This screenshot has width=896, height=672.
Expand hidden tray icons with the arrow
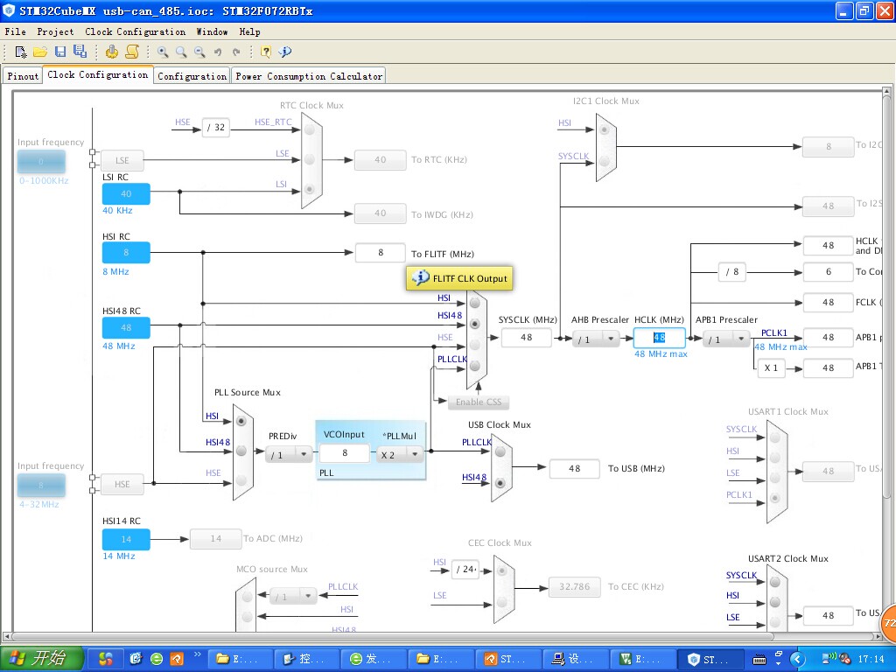798,660
